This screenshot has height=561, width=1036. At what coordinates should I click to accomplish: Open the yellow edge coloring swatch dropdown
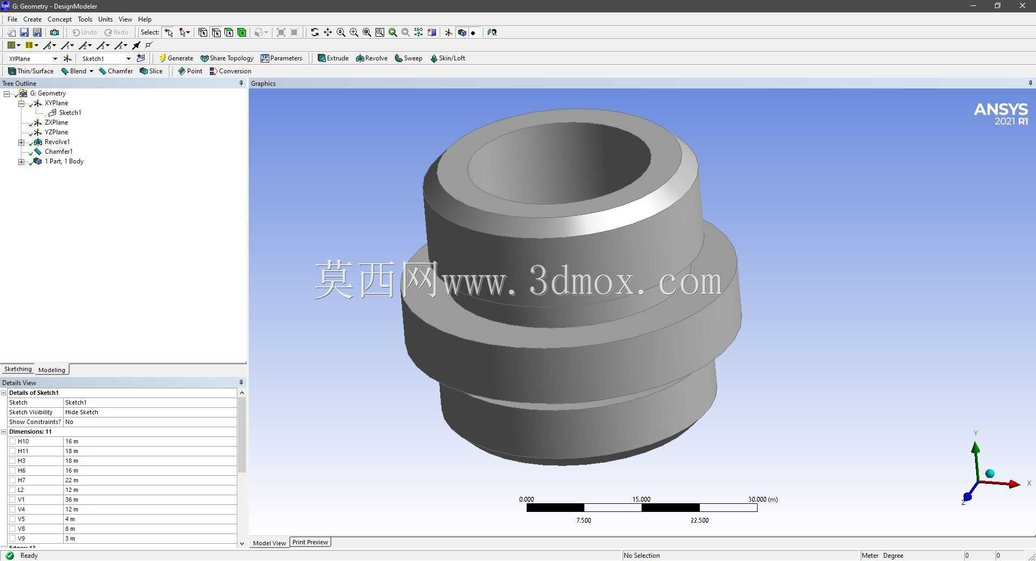36,45
